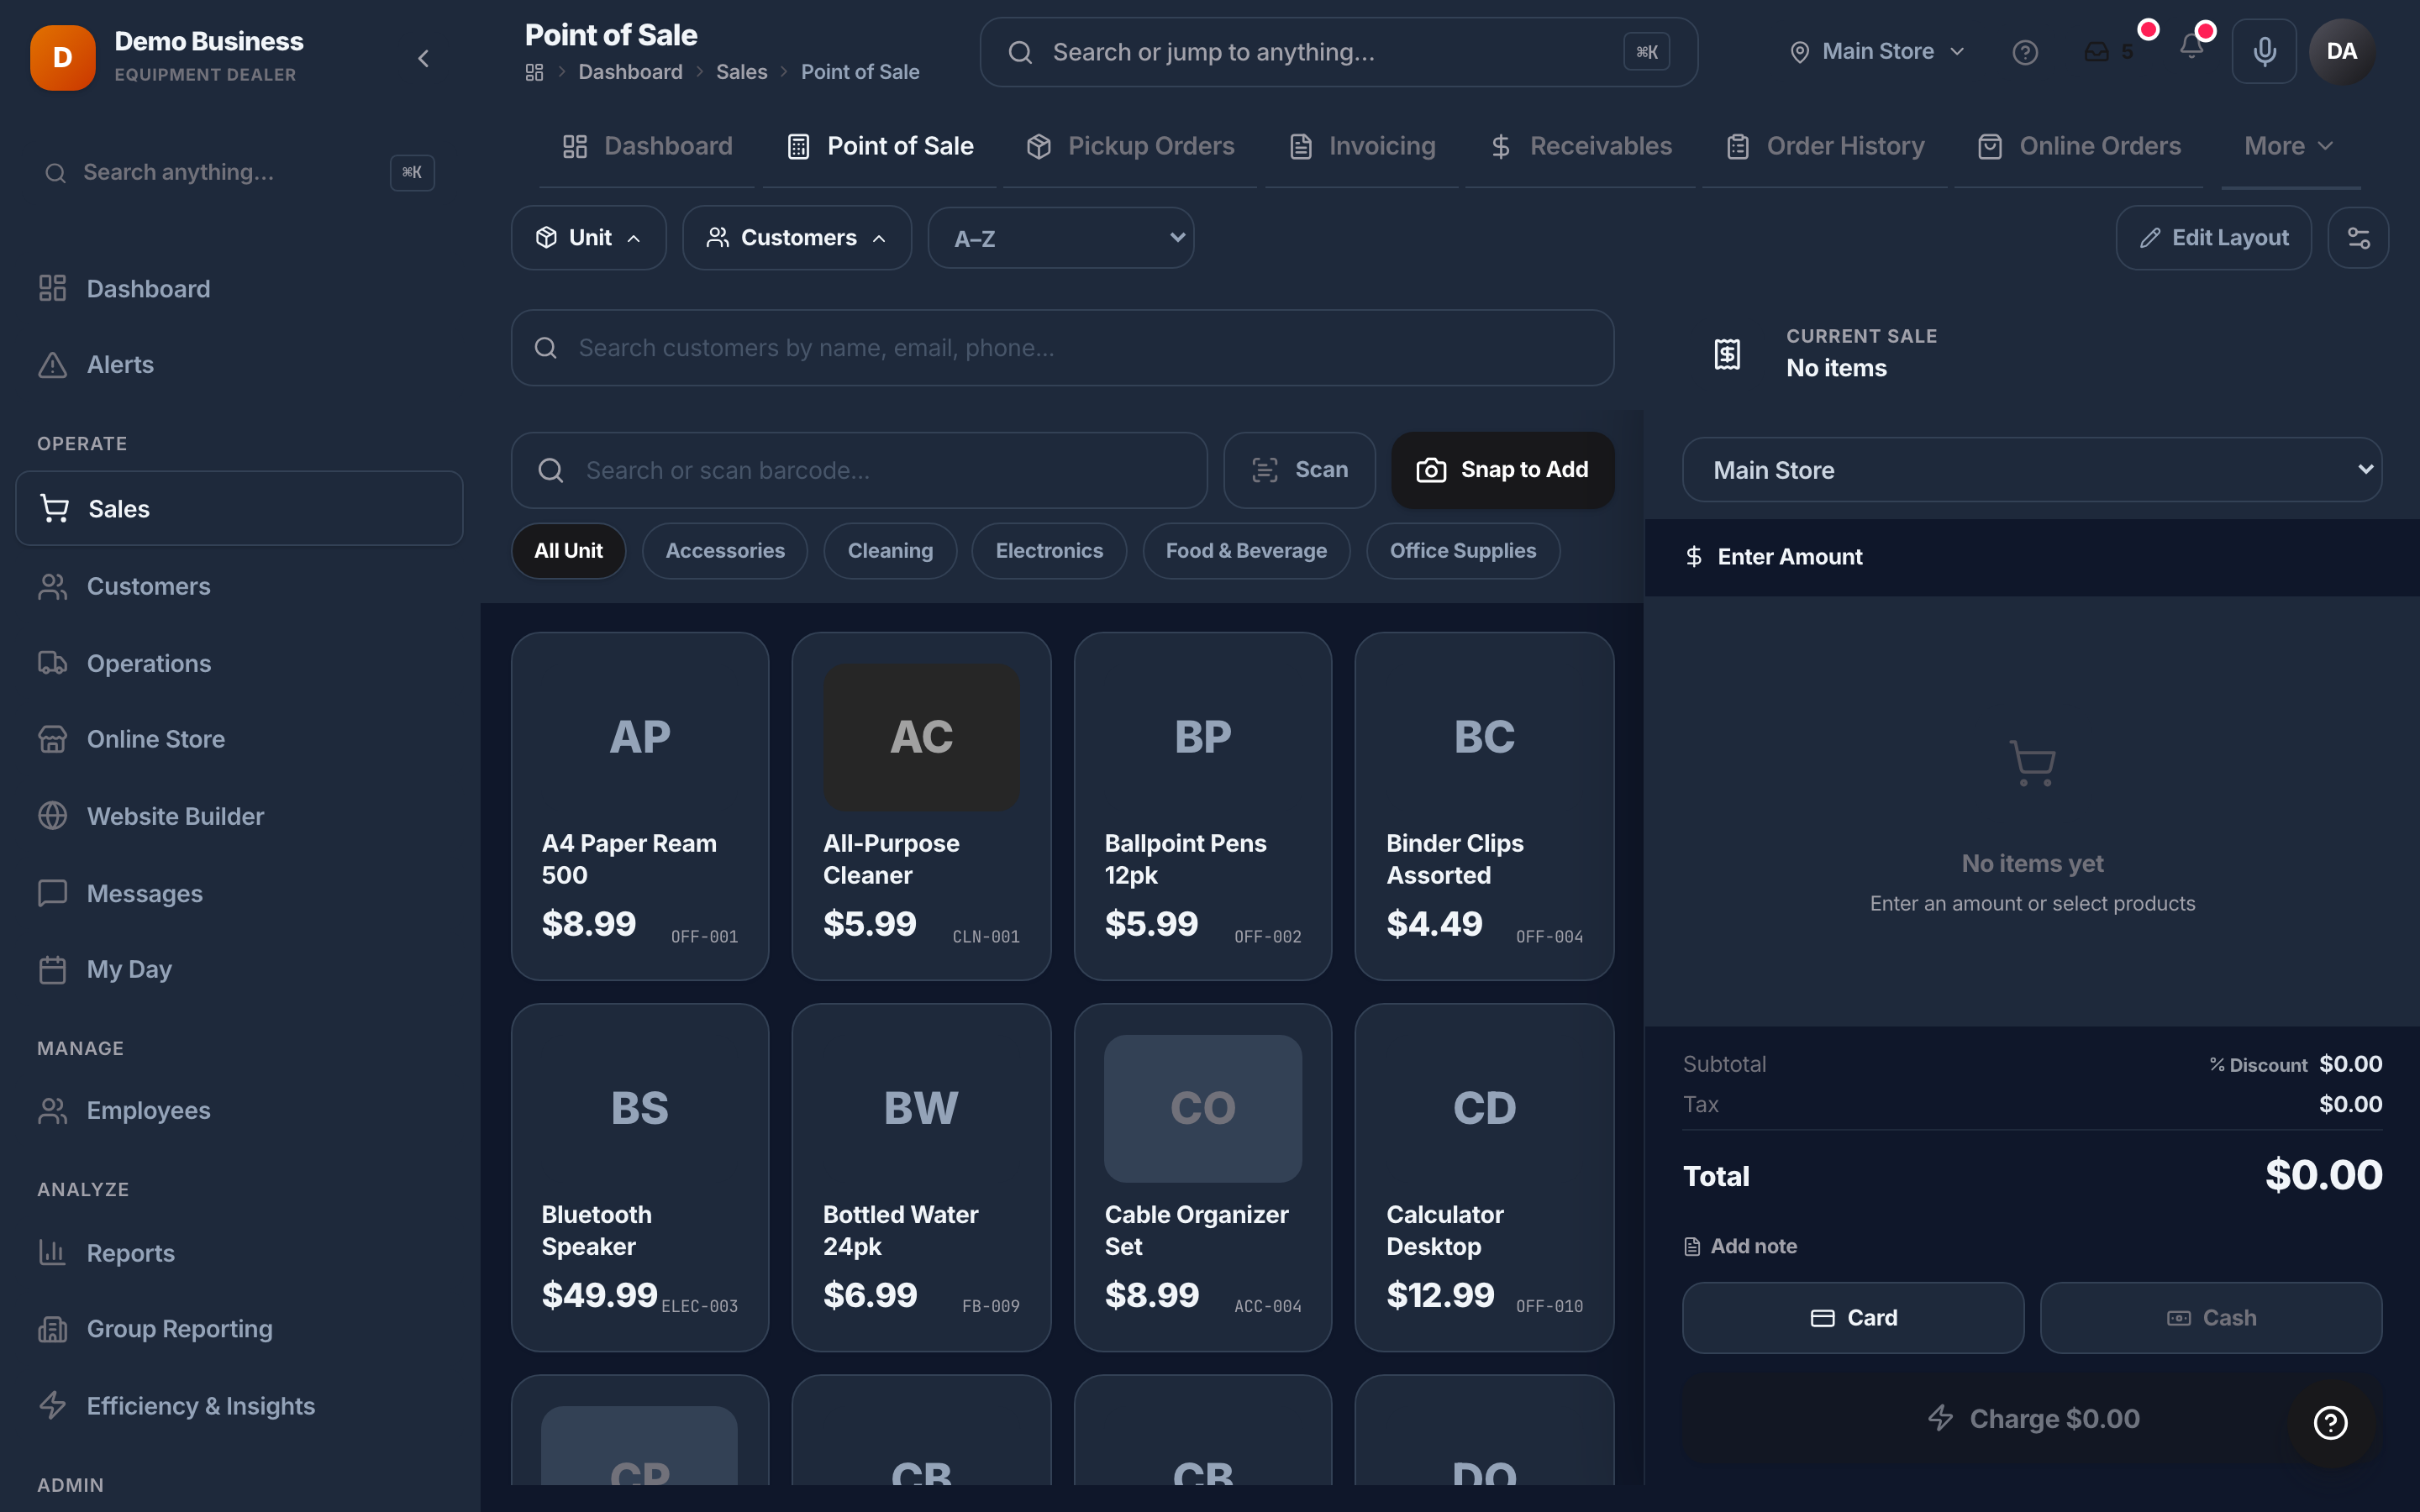
Task: Click the Snap to Add button
Action: [x=1502, y=470]
